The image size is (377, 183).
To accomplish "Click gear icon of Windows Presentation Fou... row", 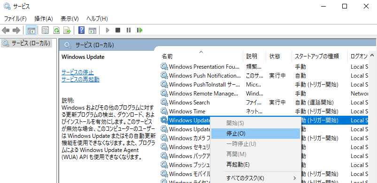I will point(164,66).
